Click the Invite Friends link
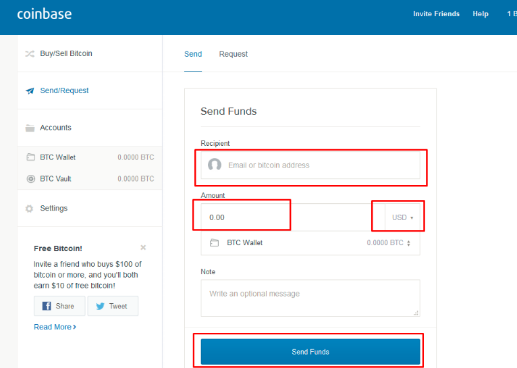Viewport: 517px width, 368px height. (x=436, y=14)
